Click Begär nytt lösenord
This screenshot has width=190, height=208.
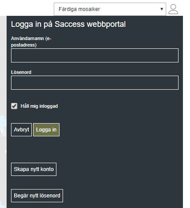pyautogui.click(x=37, y=196)
